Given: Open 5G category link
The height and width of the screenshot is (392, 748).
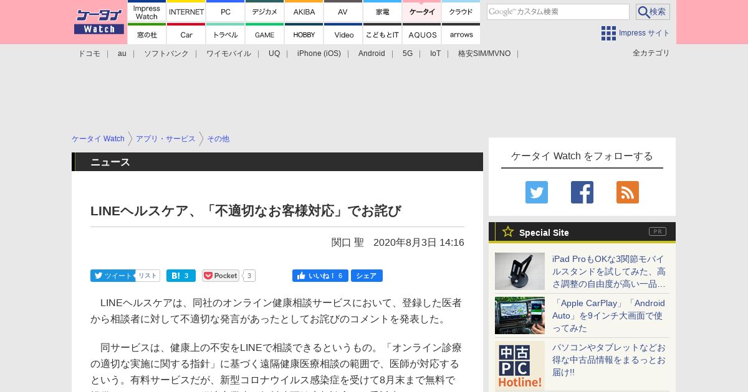Looking at the screenshot, I should 408,54.
